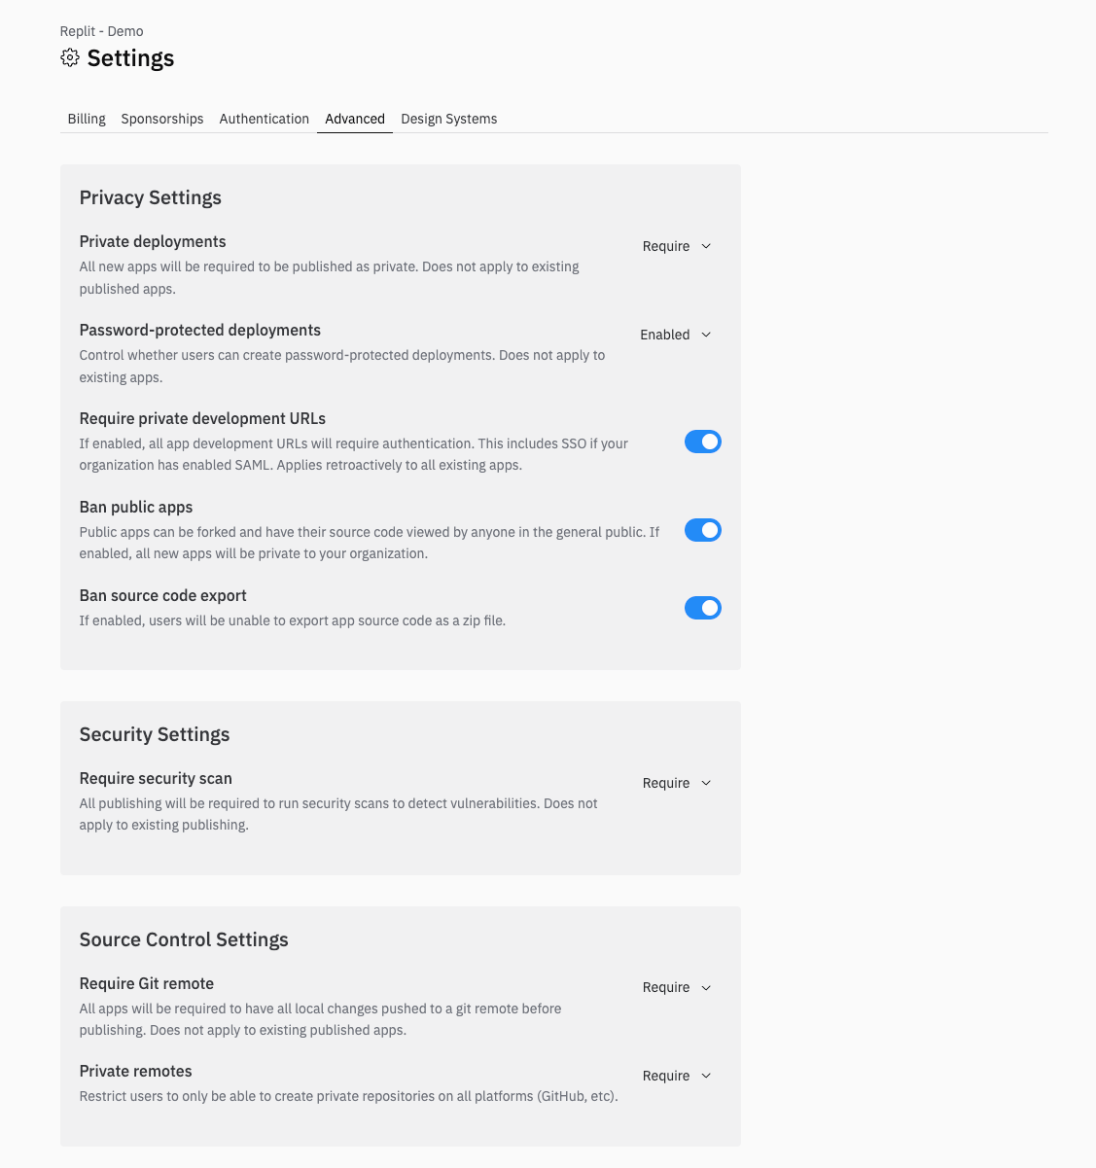Open the Sponsorships tab
The height and width of the screenshot is (1168, 1096).
click(161, 119)
